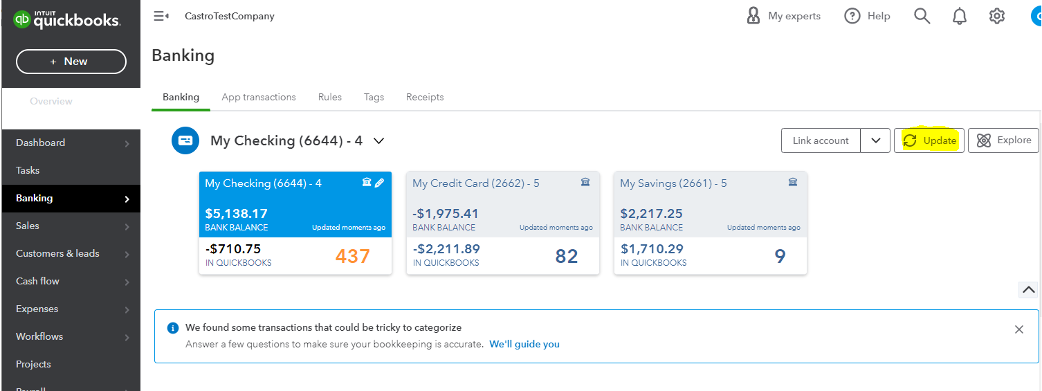Click the Update button
1042x391 pixels.
pos(929,140)
